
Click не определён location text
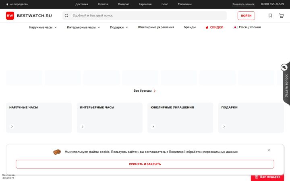tap(19, 4)
